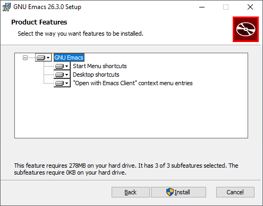Viewport: 263px width, 206px height.
Task: Cancel the Emacs setup
Action: coord(235,192)
